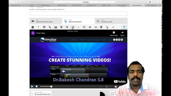Open the bookmarks flag in player

click(37, 86)
